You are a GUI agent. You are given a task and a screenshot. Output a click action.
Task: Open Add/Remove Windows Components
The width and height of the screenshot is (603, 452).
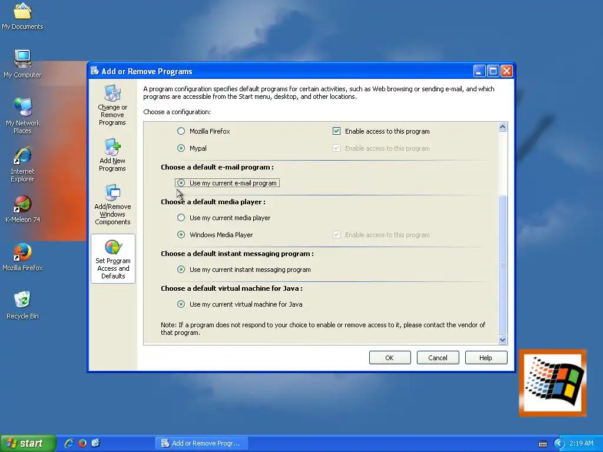pyautogui.click(x=112, y=204)
